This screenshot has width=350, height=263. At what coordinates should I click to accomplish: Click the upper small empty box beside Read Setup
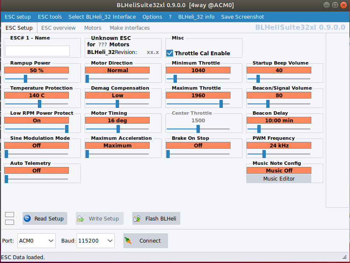pos(10,215)
